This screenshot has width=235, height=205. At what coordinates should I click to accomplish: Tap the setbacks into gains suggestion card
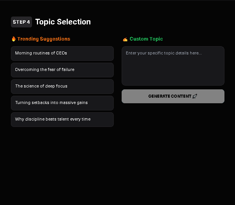pos(62,103)
